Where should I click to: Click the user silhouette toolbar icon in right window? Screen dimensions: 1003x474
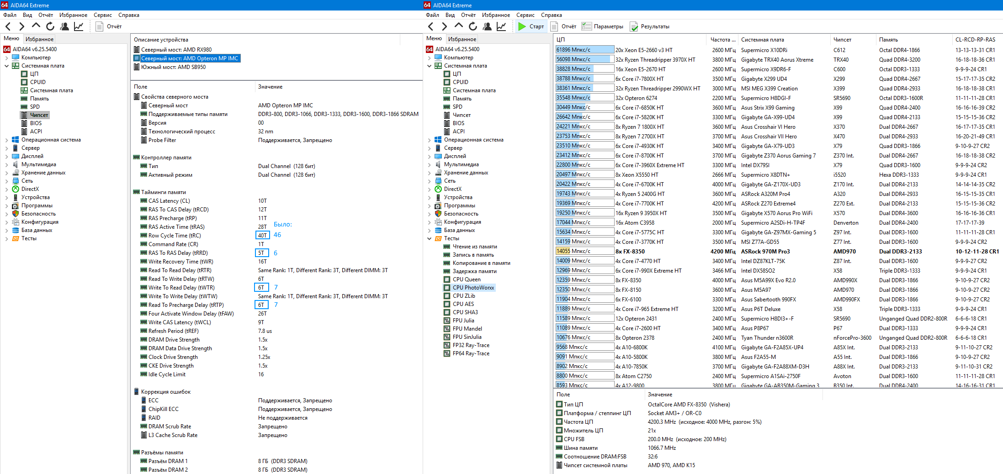coord(487,26)
